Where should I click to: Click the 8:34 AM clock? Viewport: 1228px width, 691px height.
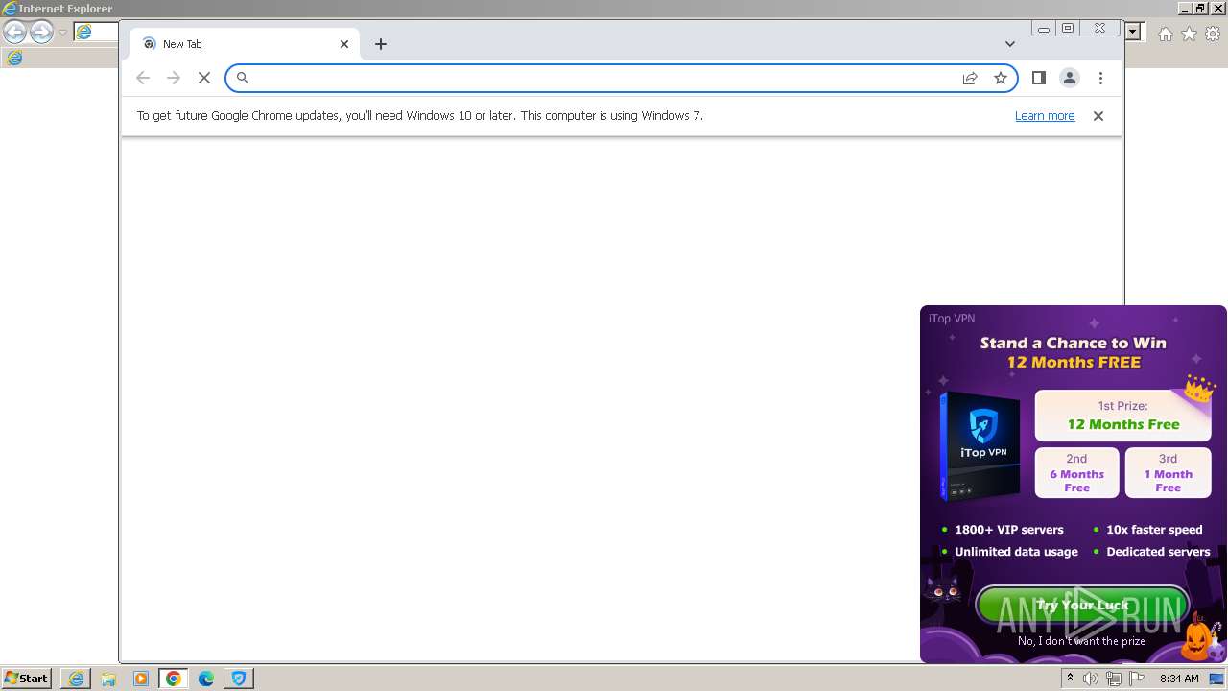point(1179,679)
